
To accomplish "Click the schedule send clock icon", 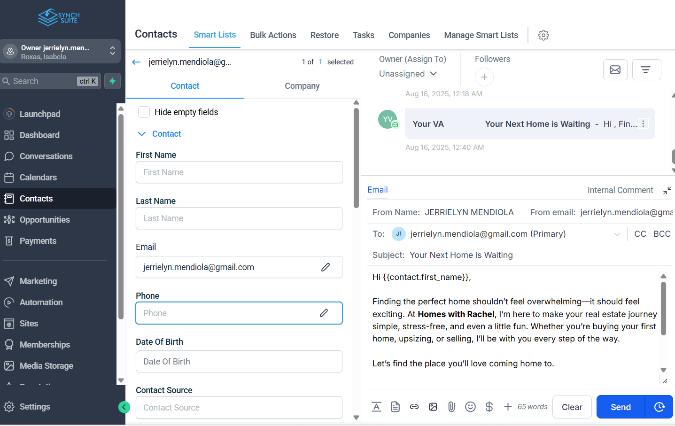I will [x=659, y=407].
